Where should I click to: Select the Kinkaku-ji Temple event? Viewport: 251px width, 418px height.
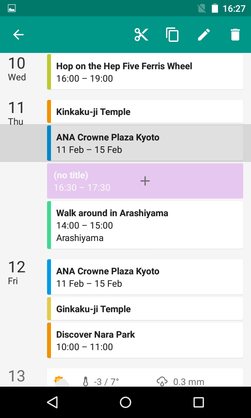pyautogui.click(x=145, y=112)
